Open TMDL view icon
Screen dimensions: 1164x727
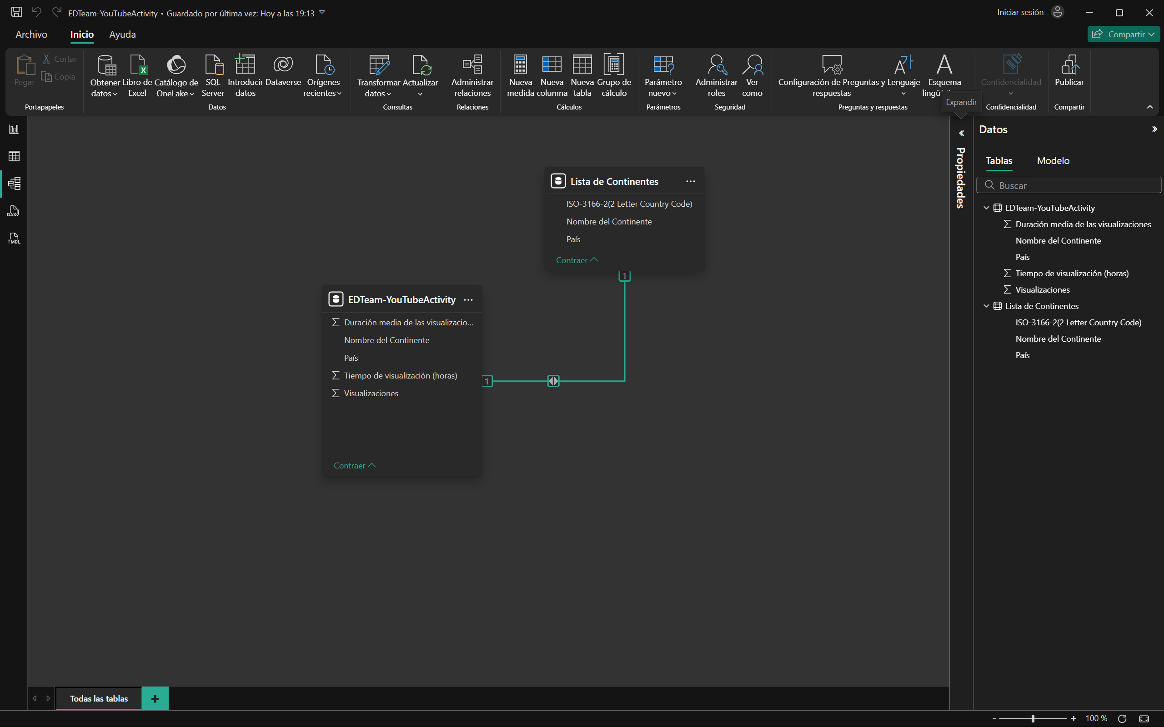tap(14, 238)
